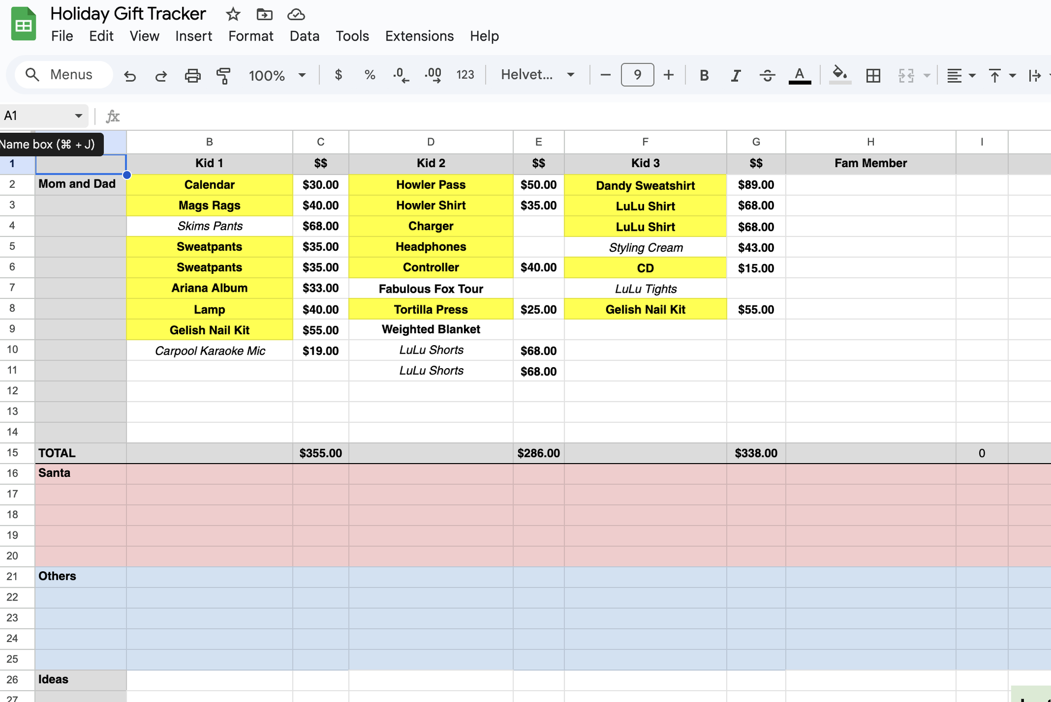This screenshot has width=1051, height=702.
Task: Open the borders menu
Action: [873, 75]
